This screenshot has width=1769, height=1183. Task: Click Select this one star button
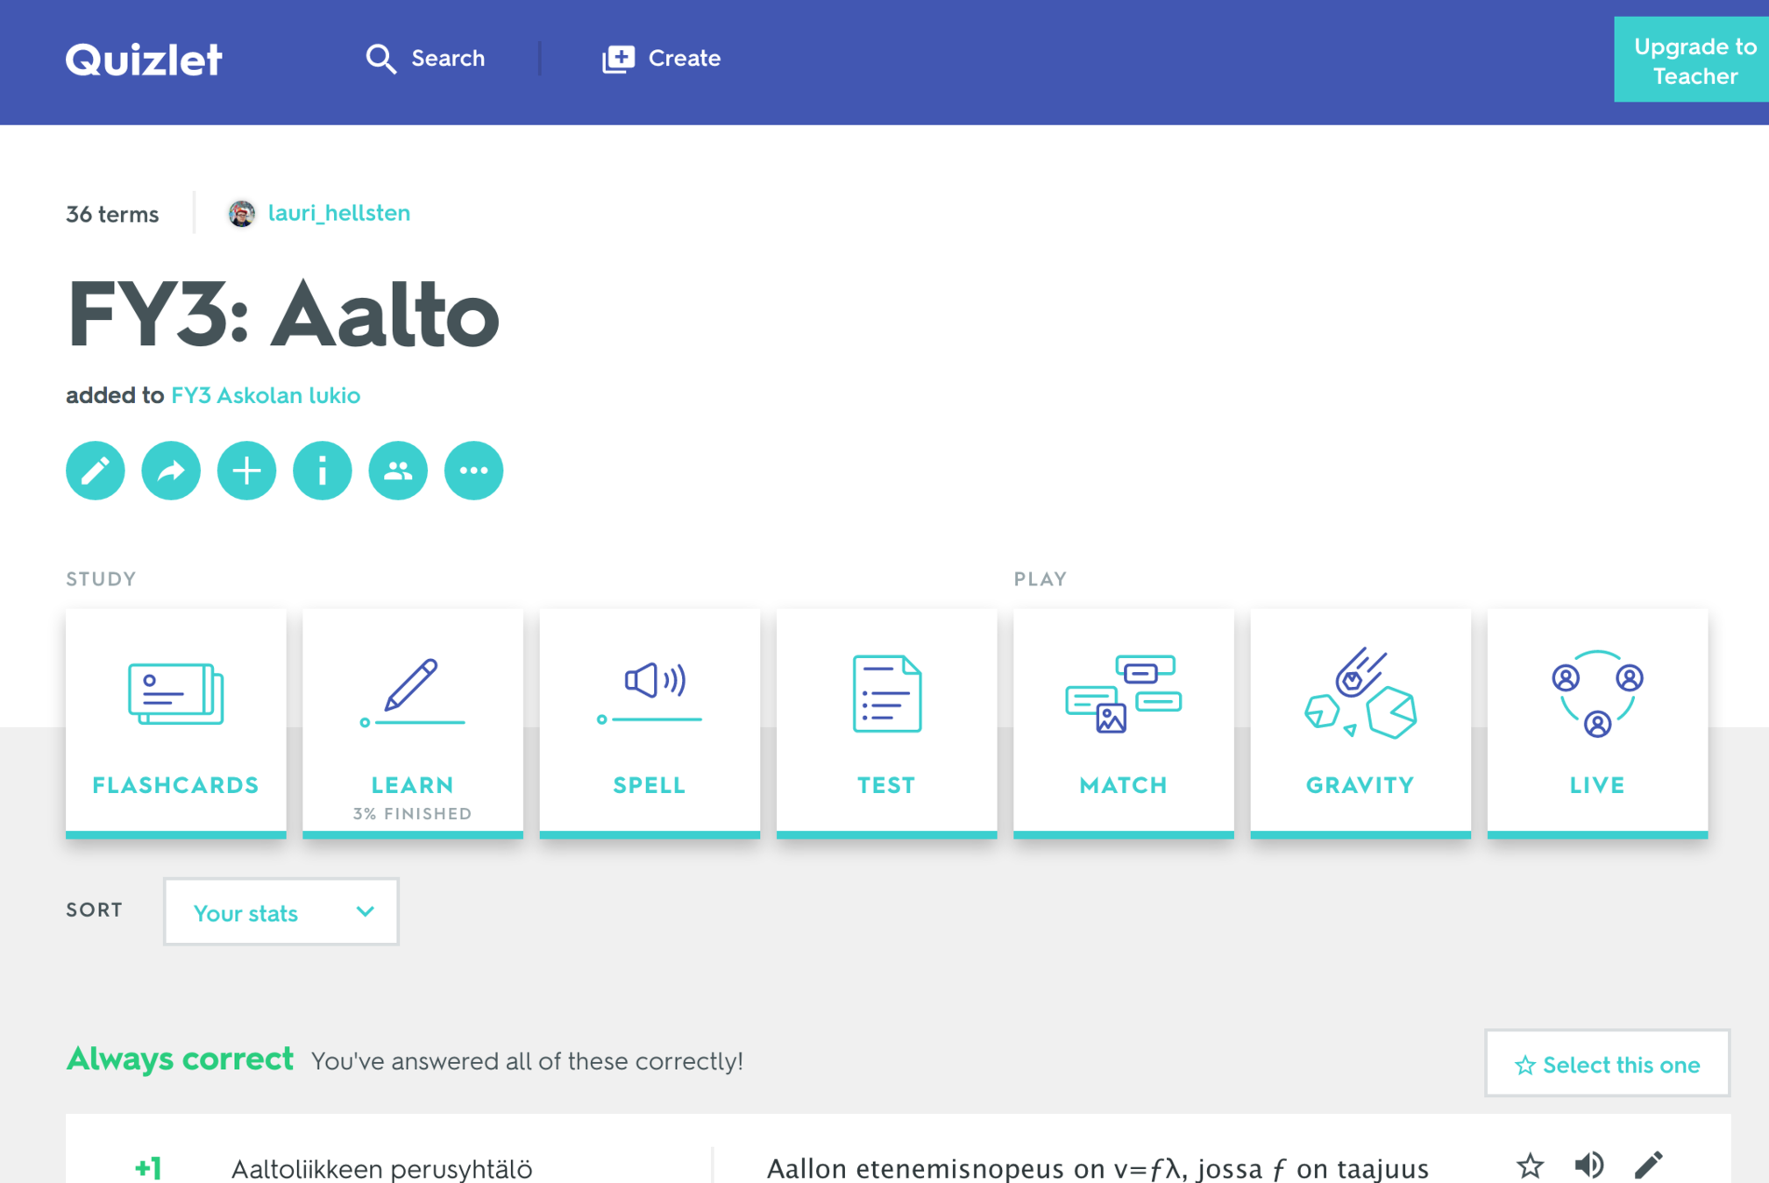1607,1064
